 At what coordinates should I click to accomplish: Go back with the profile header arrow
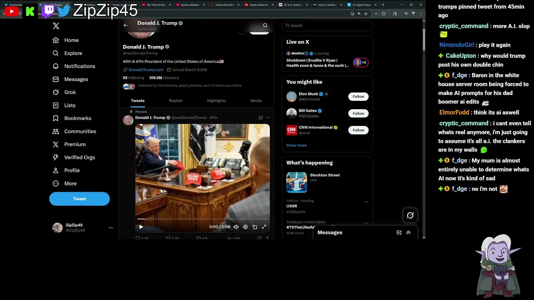pyautogui.click(x=126, y=25)
